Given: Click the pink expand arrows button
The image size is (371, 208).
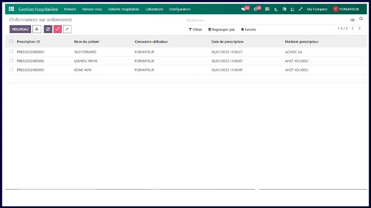Looking at the screenshot, I should point(58,29).
